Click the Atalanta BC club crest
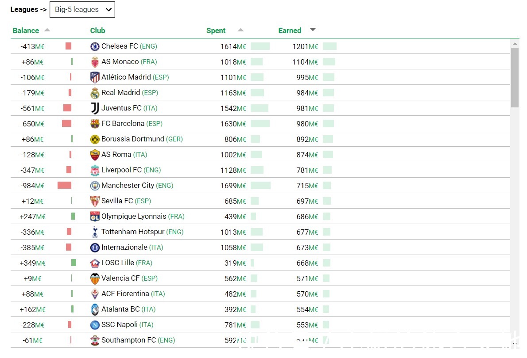527x358 pixels. [x=95, y=309]
